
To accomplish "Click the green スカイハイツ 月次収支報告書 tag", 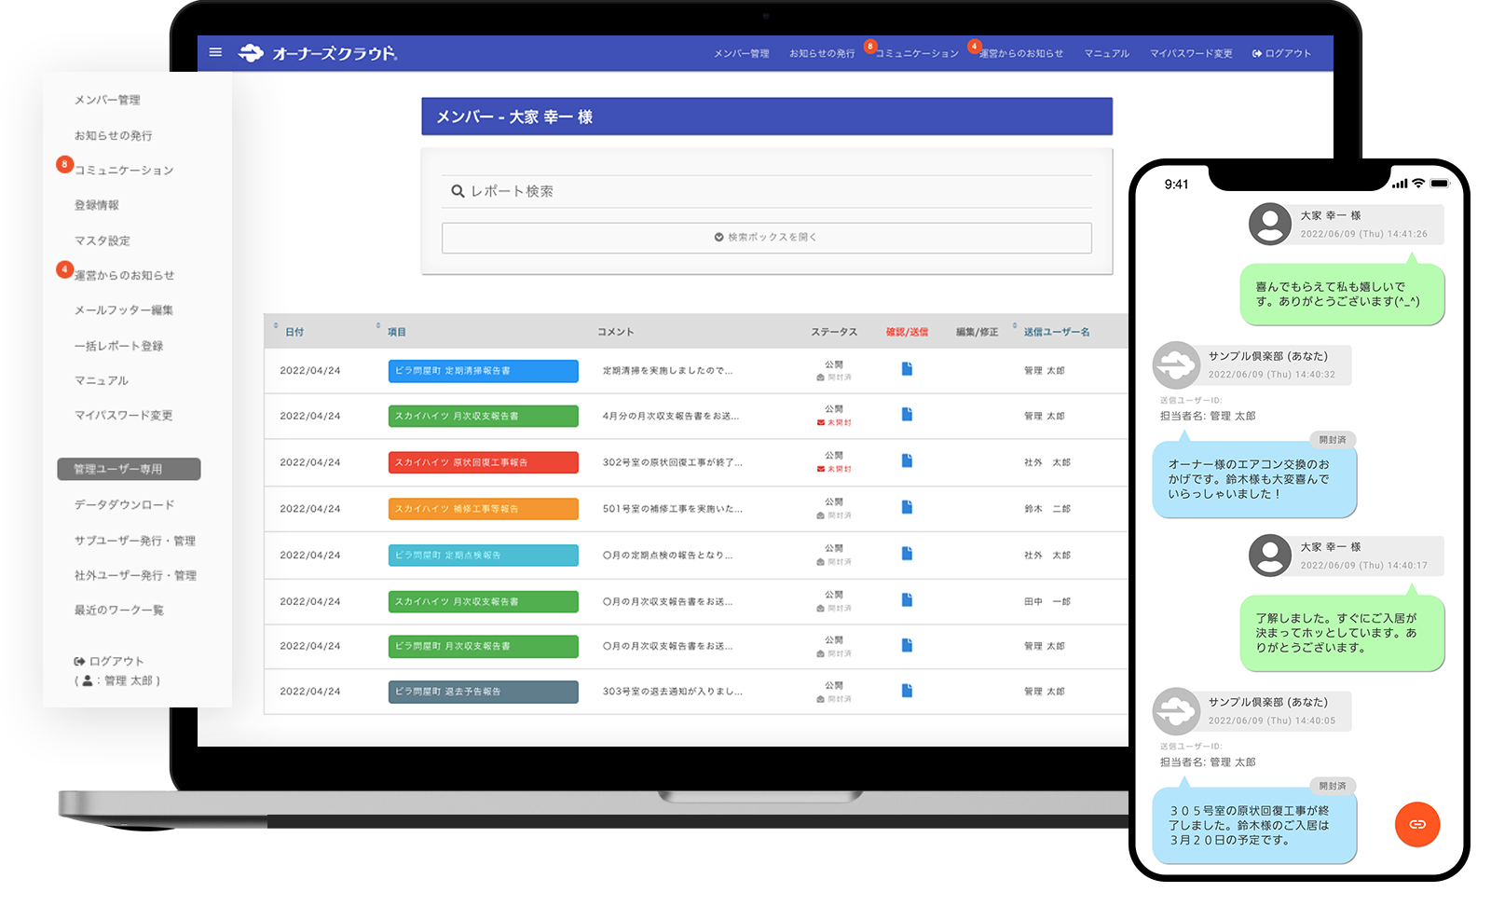I will pos(483,416).
